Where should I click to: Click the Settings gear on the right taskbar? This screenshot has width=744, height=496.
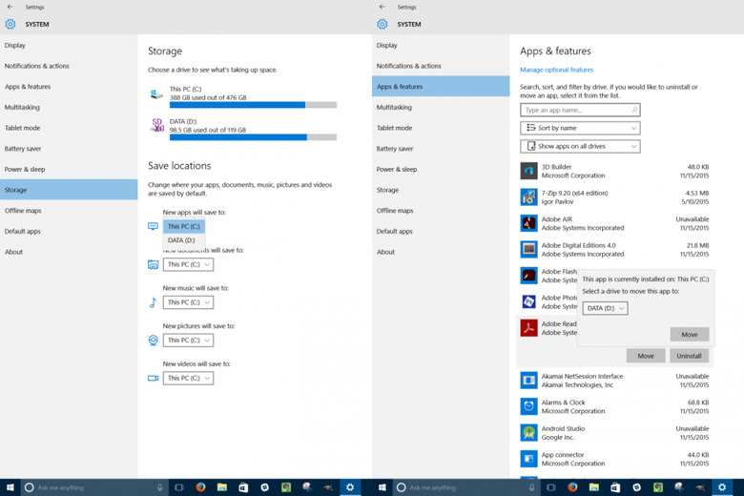coord(722,487)
